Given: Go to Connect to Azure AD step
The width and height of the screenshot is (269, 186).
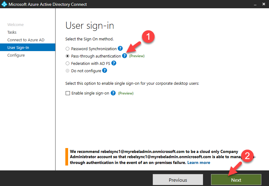Looking at the screenshot, I should pos(26,40).
